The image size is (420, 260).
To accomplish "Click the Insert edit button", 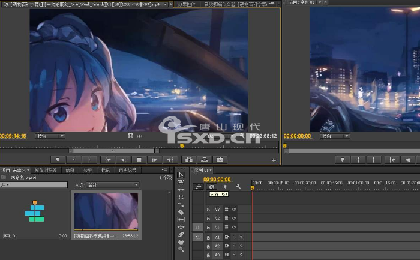I will click(x=189, y=160).
